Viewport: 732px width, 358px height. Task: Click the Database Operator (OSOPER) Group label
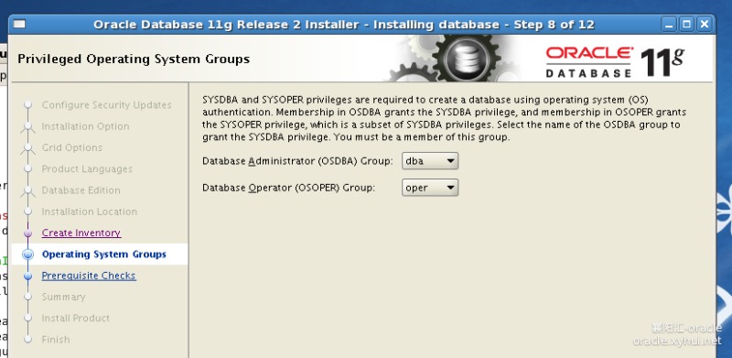click(288, 188)
